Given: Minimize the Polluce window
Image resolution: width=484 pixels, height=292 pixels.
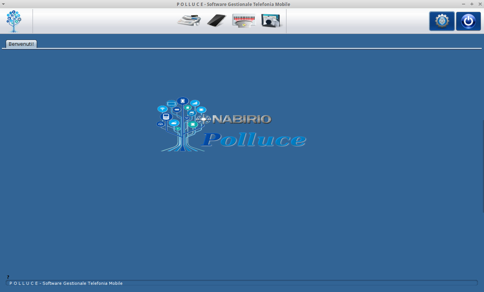Looking at the screenshot, I should 464,4.
